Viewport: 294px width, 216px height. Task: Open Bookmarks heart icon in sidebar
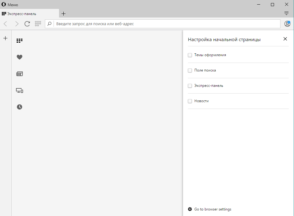(20, 57)
